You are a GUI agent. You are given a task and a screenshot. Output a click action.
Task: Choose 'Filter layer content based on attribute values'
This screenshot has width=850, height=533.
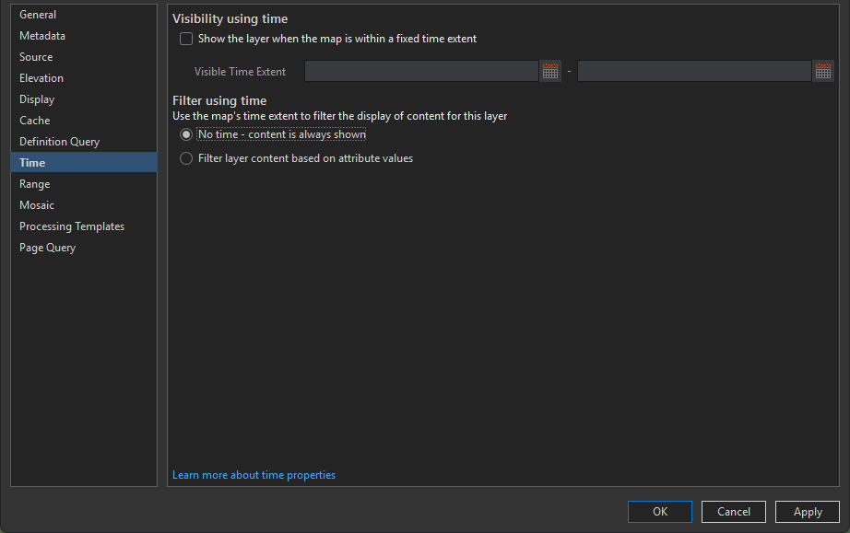186,158
